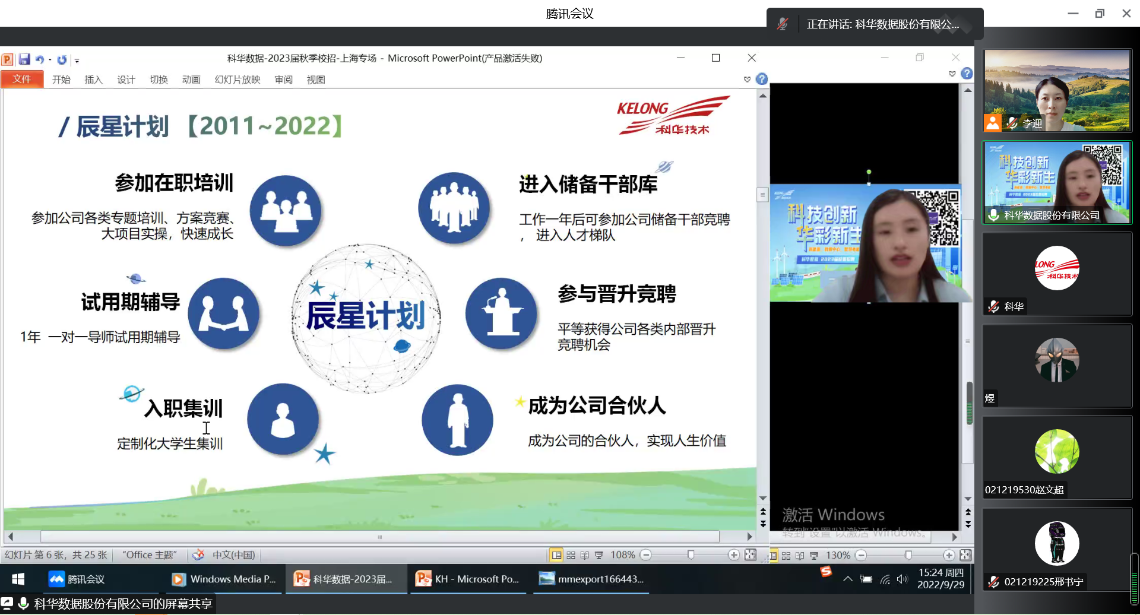Click the Save icon in quick access toolbar
Screen dimensions: 1140x615
pos(24,59)
